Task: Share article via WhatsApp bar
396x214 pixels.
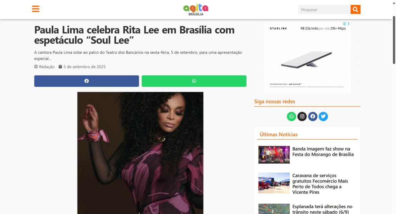Action: (x=194, y=81)
